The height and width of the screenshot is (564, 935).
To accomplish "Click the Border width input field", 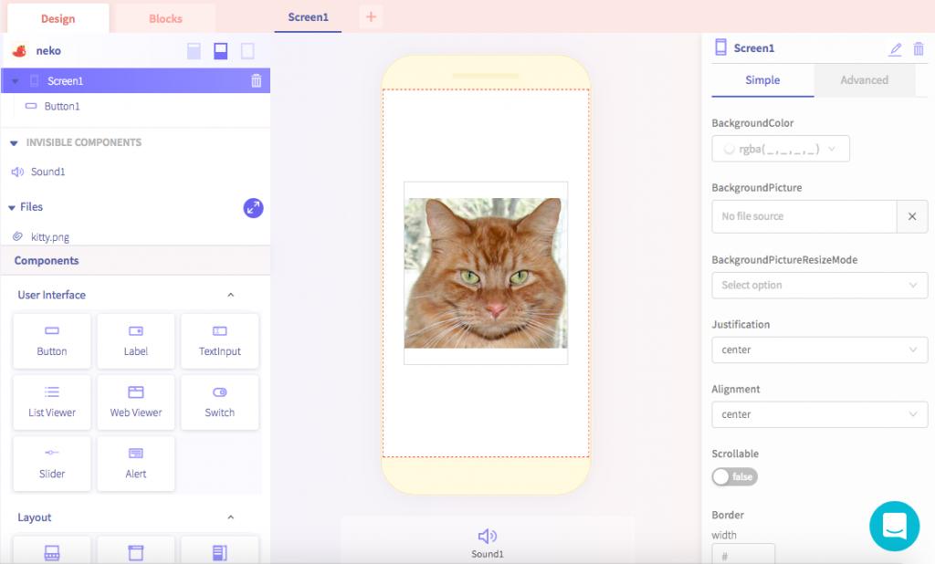I will pyautogui.click(x=743, y=555).
